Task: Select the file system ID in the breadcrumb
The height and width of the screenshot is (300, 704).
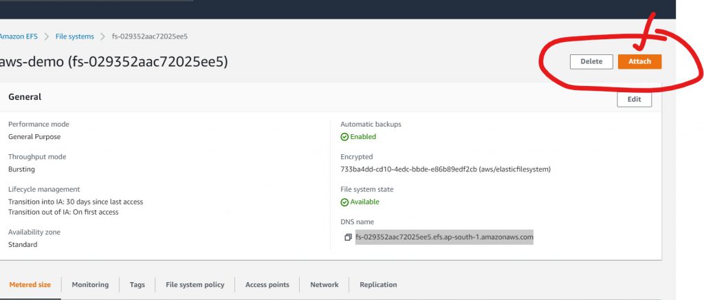Action: click(149, 36)
